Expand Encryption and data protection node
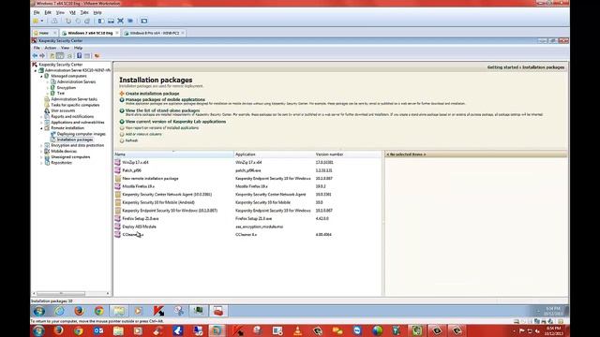The height and width of the screenshot is (337, 600). coord(41,146)
